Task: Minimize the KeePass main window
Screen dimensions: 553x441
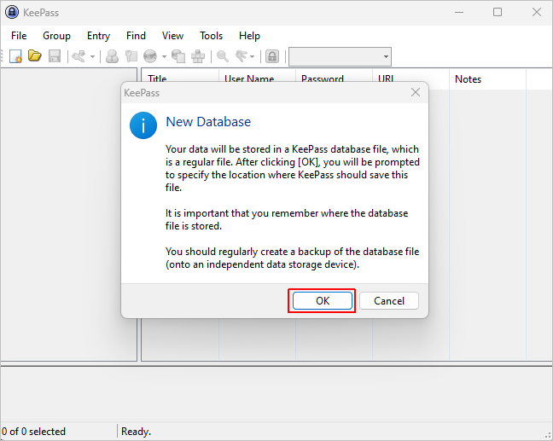Action: 459,12
